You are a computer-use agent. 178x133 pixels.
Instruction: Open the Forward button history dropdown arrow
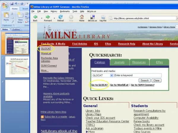tap(54, 18)
